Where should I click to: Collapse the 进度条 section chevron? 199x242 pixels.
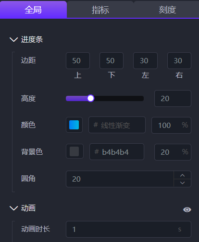14,39
